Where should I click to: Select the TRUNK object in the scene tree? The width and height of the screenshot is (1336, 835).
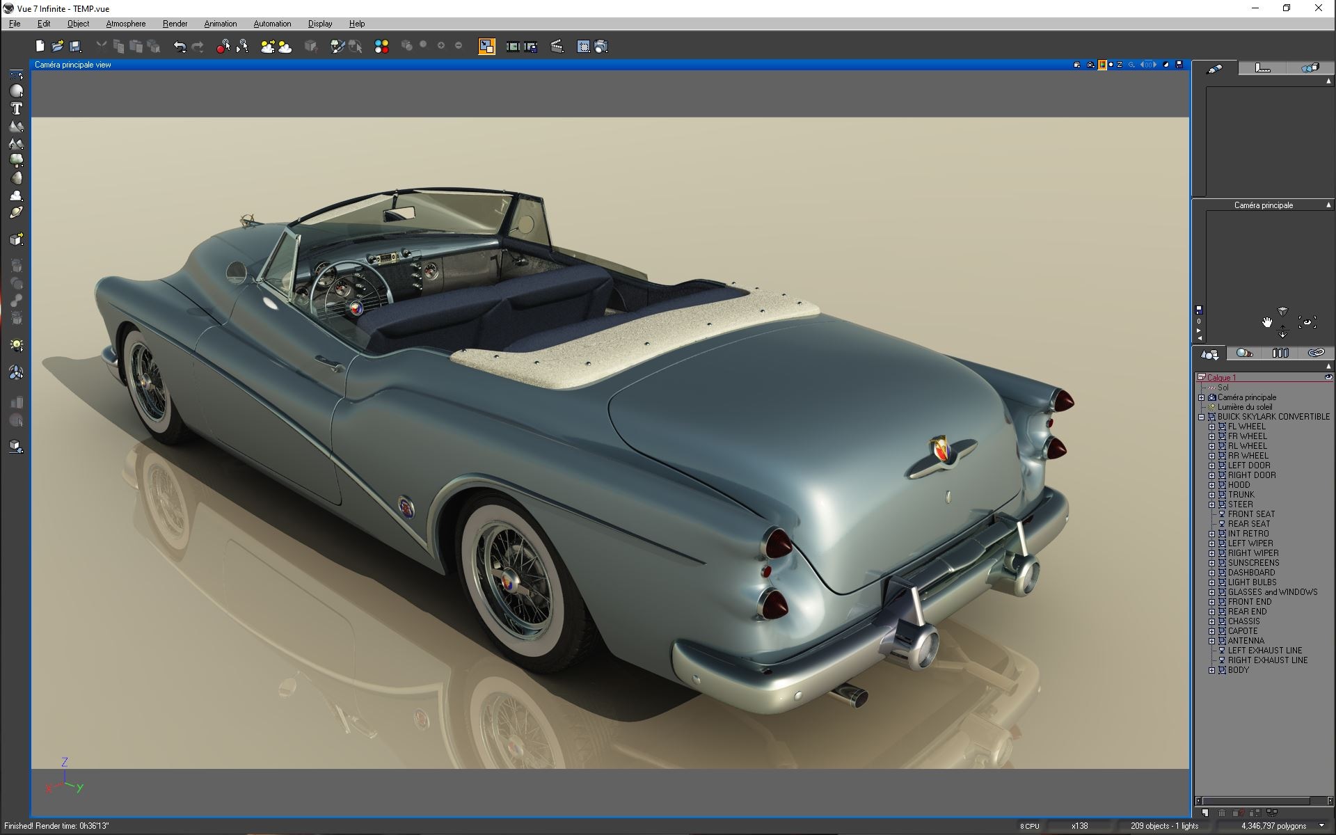(1242, 494)
